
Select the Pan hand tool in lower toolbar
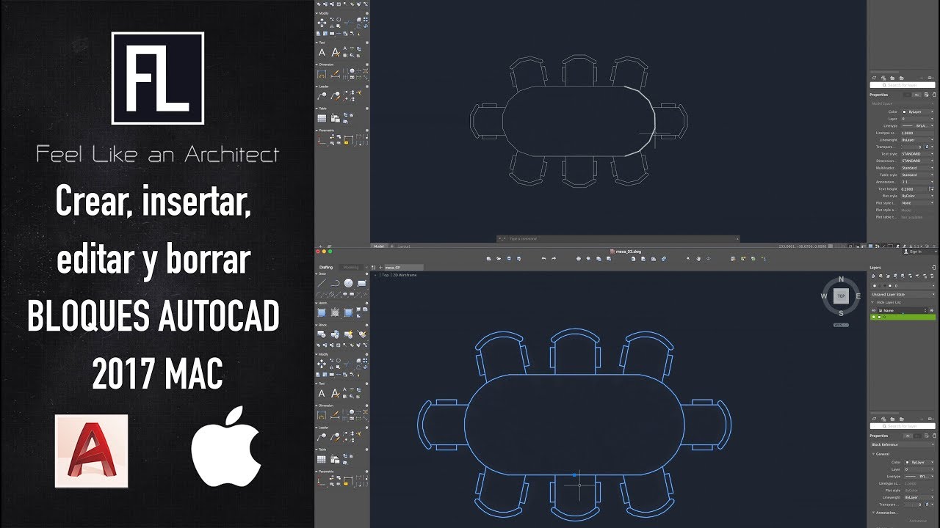point(698,258)
